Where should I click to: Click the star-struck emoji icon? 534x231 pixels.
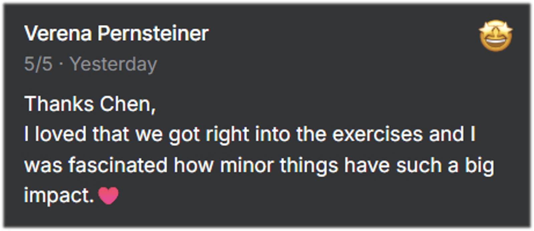tap(496, 36)
